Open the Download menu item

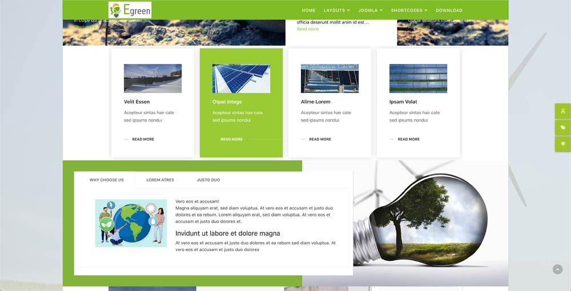(x=449, y=10)
